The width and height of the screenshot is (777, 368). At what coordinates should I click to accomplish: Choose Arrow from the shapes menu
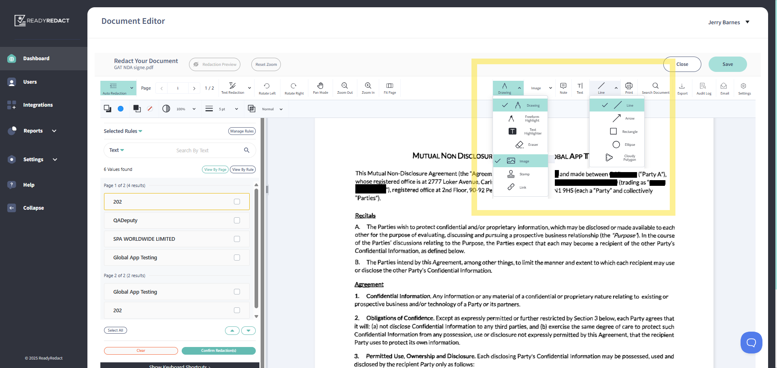(617, 118)
